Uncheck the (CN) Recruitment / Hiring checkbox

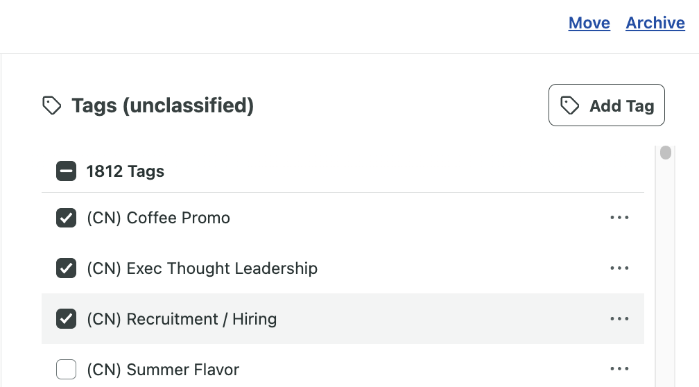click(66, 319)
